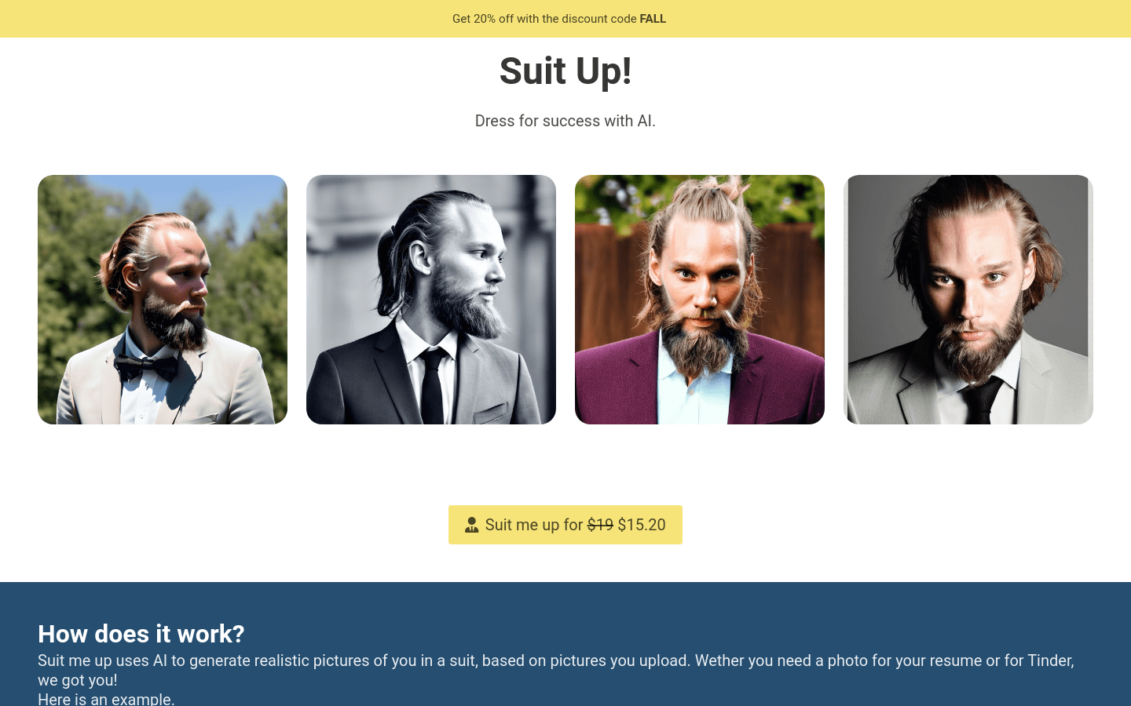Click the How does it work? heading
The height and width of the screenshot is (706, 1131).
[141, 634]
